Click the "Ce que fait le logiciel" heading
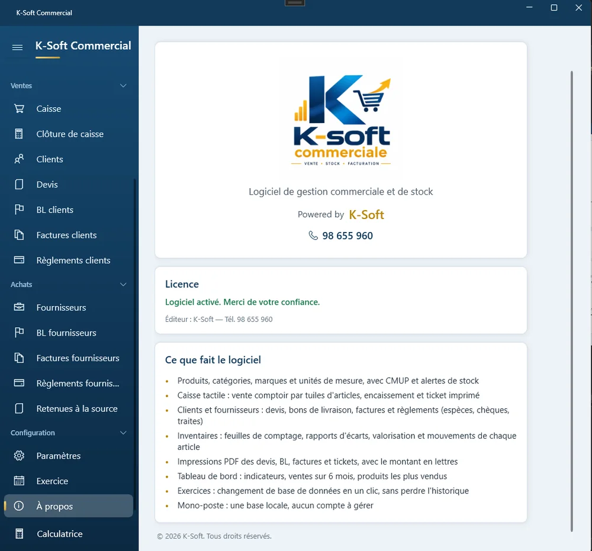 pyautogui.click(x=213, y=360)
